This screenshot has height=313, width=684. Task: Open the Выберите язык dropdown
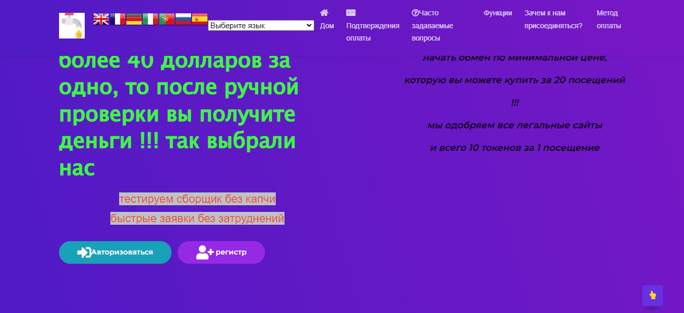pyautogui.click(x=261, y=25)
